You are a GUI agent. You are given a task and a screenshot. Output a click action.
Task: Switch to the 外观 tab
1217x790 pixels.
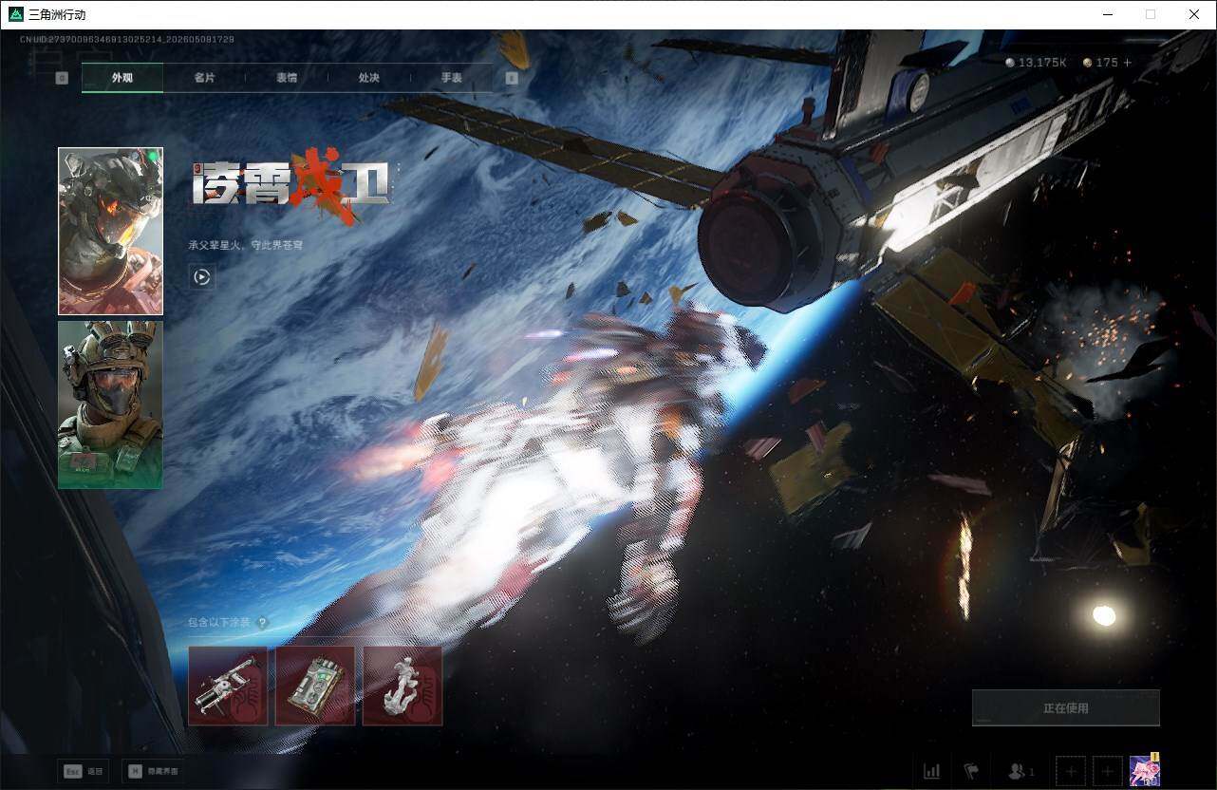[x=122, y=78]
